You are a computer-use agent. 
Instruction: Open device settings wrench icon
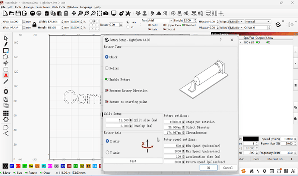(128, 13)
